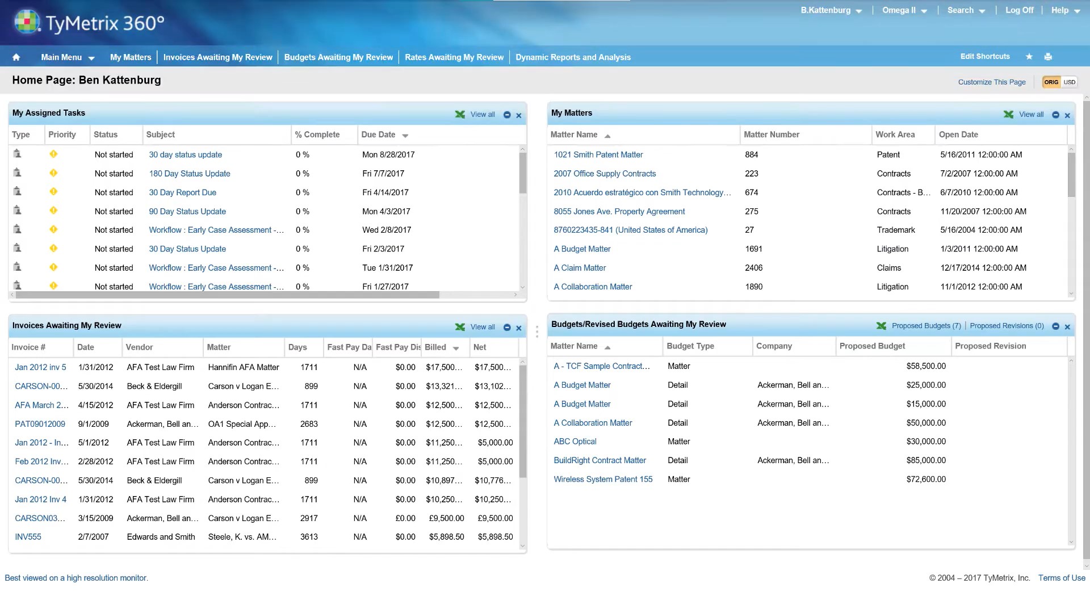This screenshot has height=613, width=1090.
Task: Click the Home icon in navigation bar
Action: click(x=16, y=57)
